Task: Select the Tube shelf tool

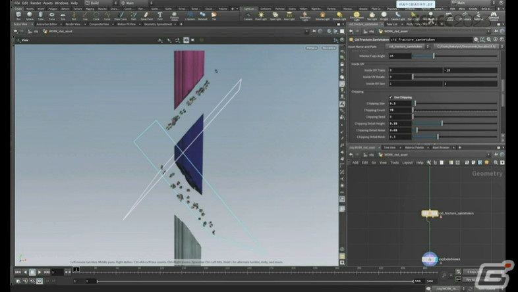Action: click(41, 16)
